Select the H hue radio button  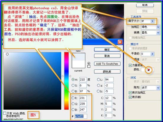click(73, 79)
